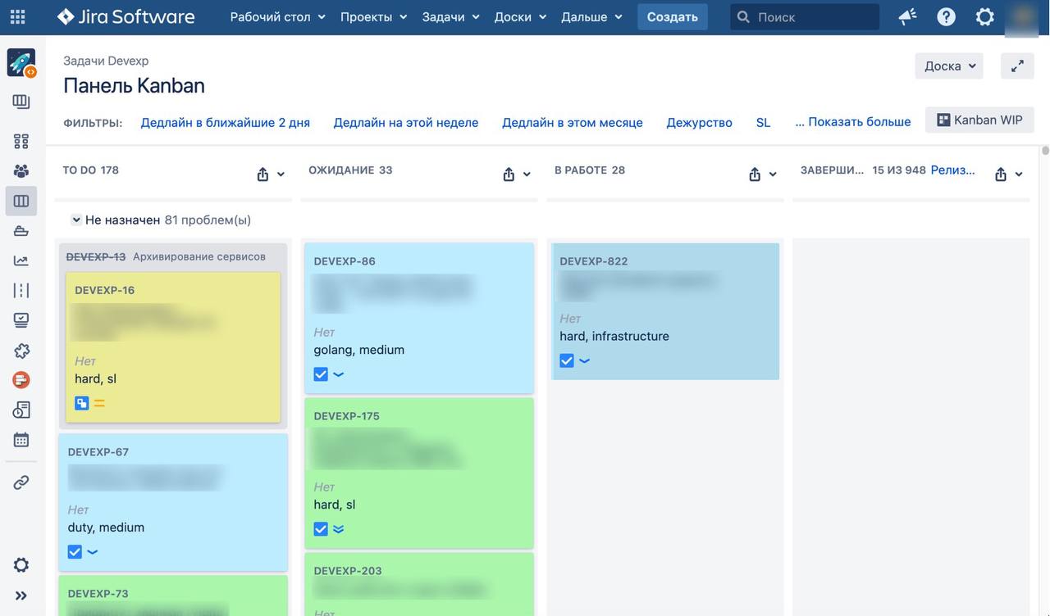Check the checkbox on card DEVEXP-822
This screenshot has height=616, width=1050.
point(566,360)
